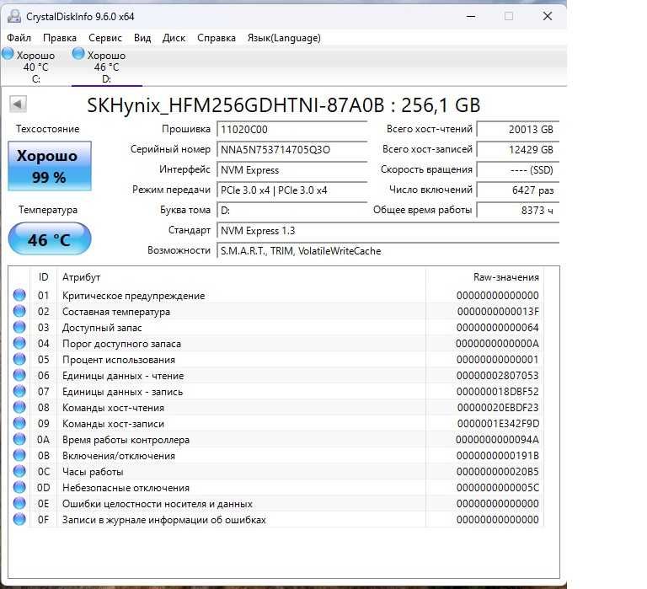Screen dimensions: 647x589
Task: Click the Интерфейс field NVM Express
Action: (x=291, y=169)
